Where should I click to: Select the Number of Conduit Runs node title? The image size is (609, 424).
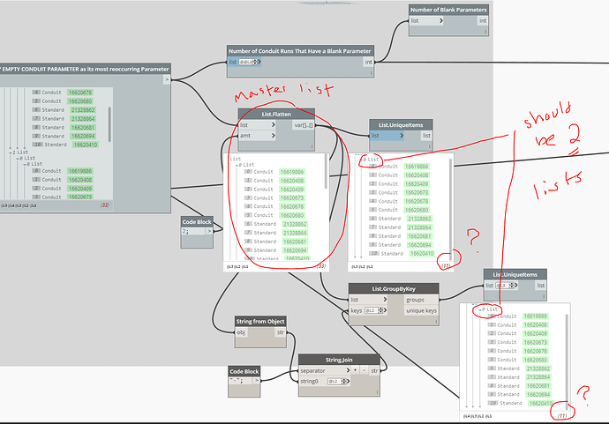click(300, 51)
